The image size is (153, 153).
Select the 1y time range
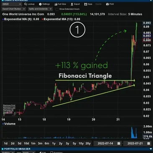tap(54, 143)
